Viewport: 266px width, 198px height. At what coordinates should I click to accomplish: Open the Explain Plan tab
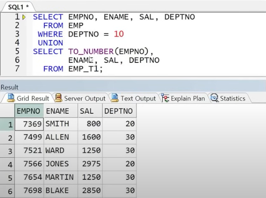183,98
